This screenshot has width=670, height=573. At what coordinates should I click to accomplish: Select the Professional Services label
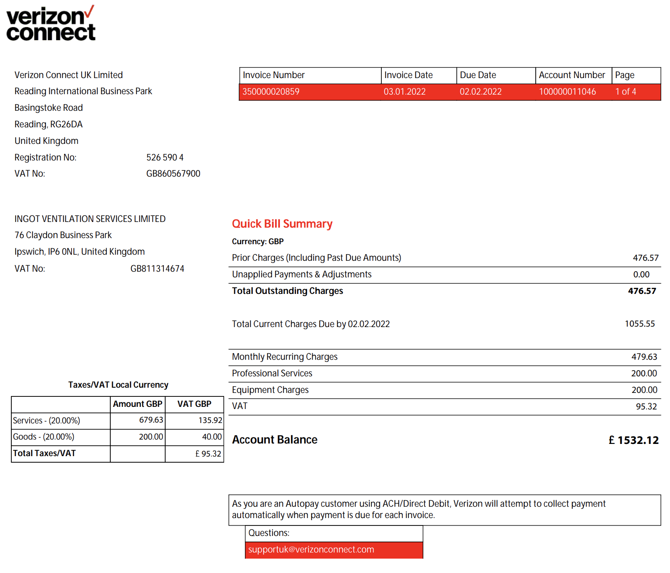point(272,373)
